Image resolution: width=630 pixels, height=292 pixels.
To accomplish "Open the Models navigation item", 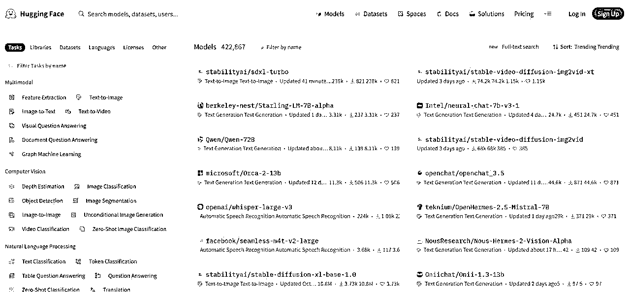I will [x=330, y=14].
